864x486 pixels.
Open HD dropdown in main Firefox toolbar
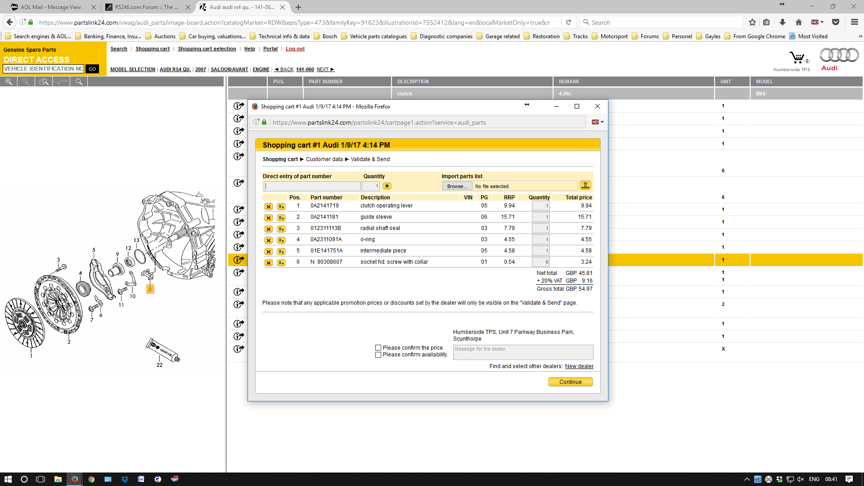817,22
